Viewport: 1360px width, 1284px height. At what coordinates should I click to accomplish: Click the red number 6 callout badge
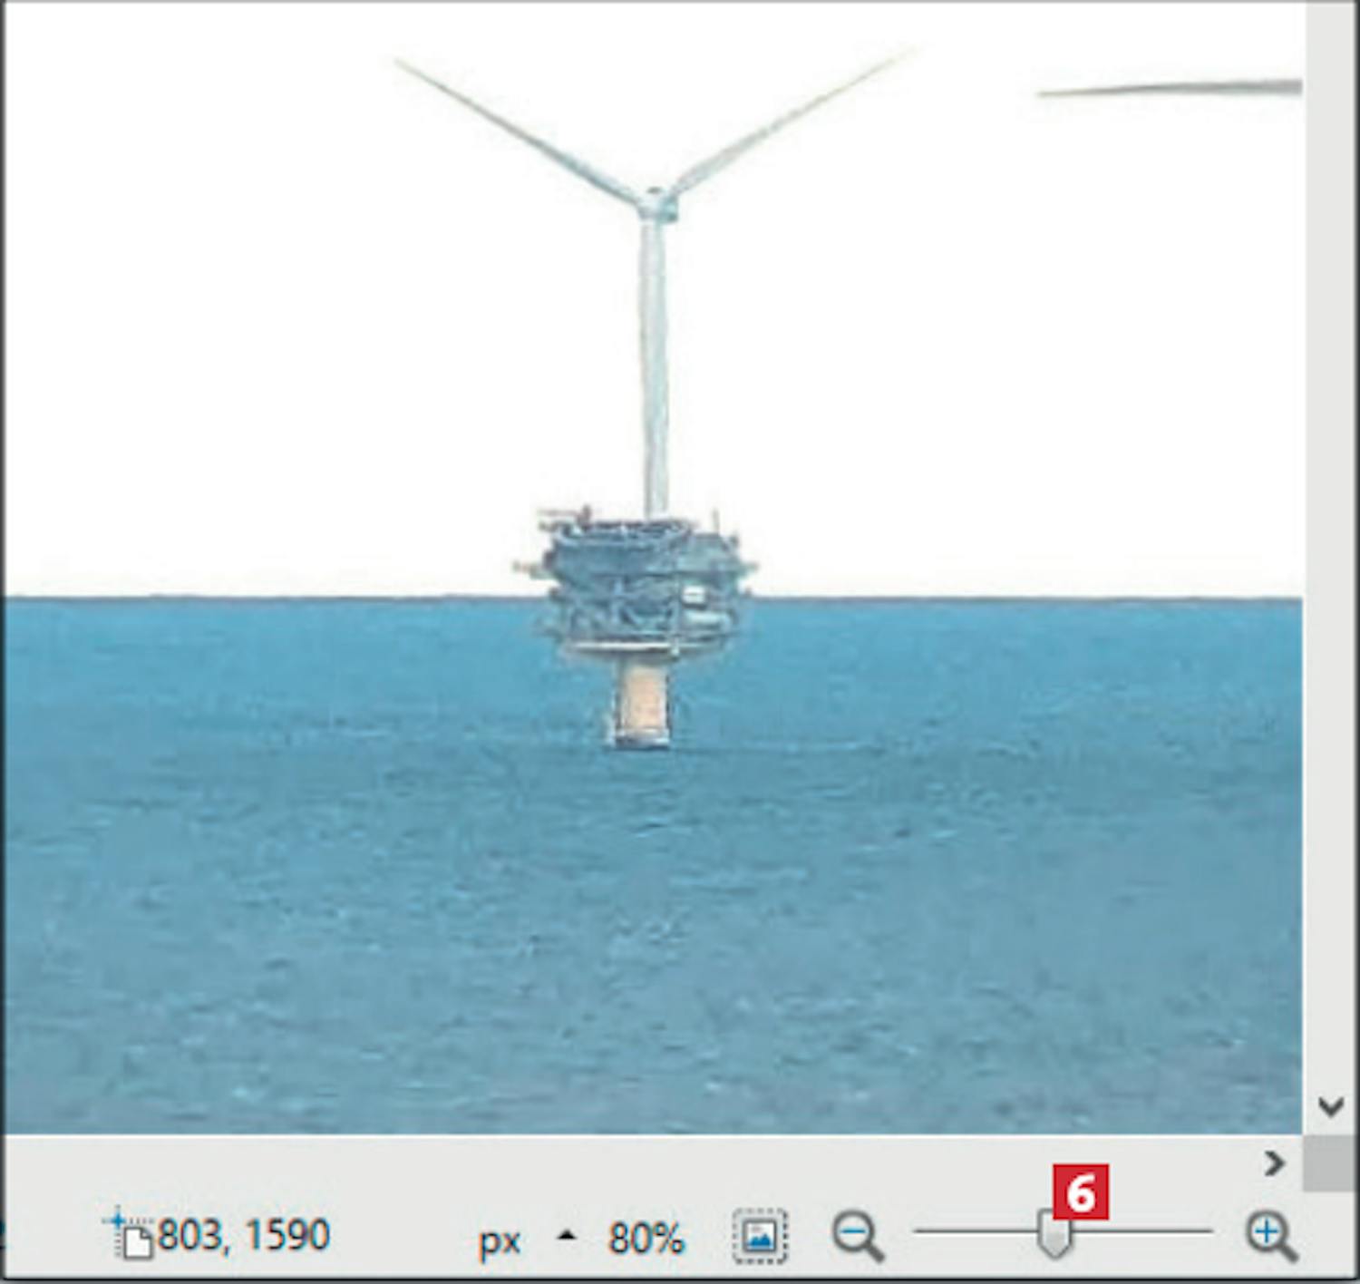pos(1081,1192)
